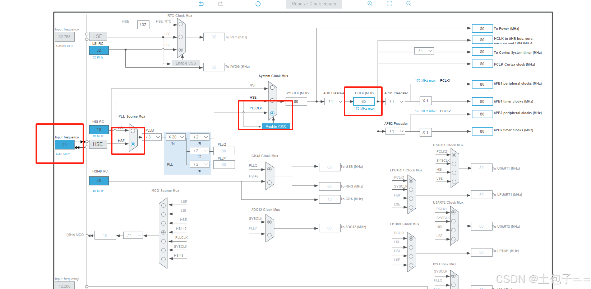The height and width of the screenshot is (289, 591).
Task: Click the LSE input frequency field 32.768
Action: (65, 37)
